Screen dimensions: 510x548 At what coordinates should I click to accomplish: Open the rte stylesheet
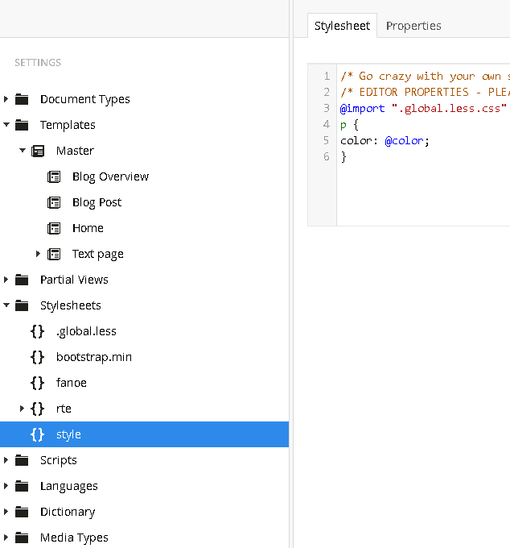[64, 409]
